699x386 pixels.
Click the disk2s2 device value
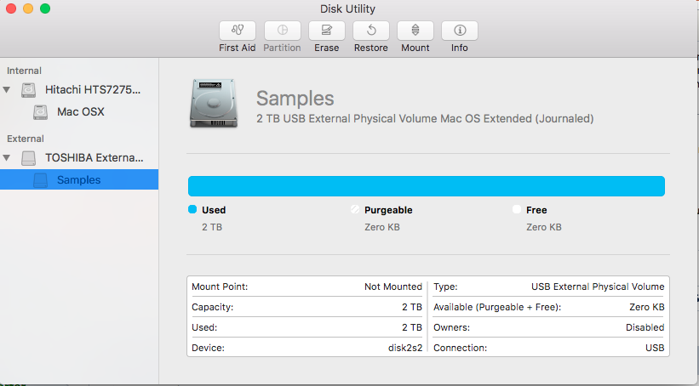click(405, 348)
